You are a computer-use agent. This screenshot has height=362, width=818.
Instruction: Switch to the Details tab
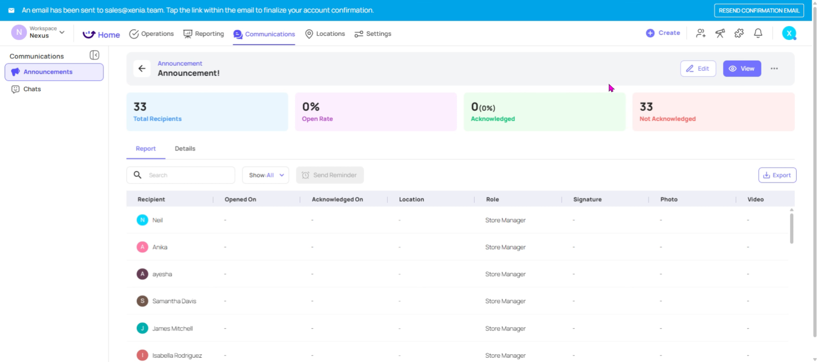pos(185,149)
